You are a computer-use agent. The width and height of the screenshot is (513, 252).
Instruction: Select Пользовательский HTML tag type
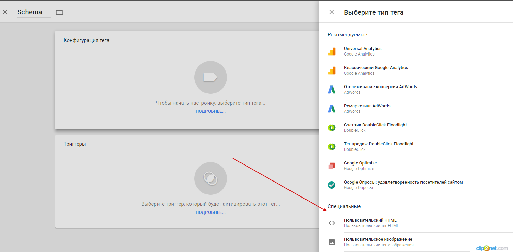pyautogui.click(x=420, y=223)
